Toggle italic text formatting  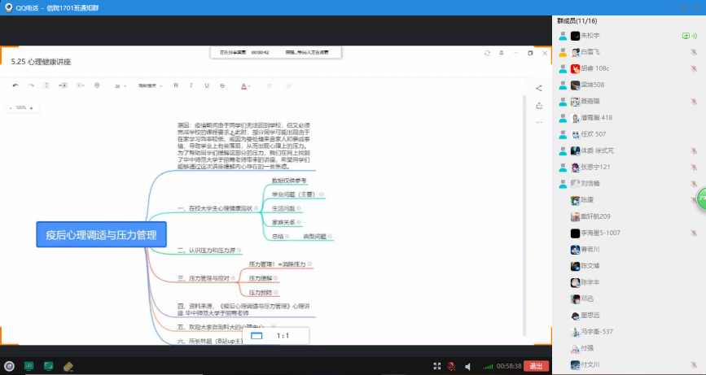click(x=191, y=85)
